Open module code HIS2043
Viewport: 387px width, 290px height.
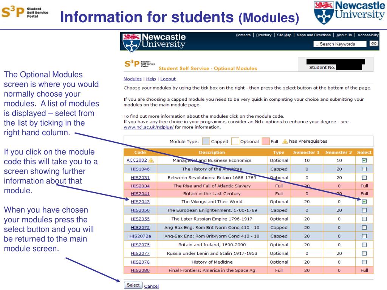140,202
